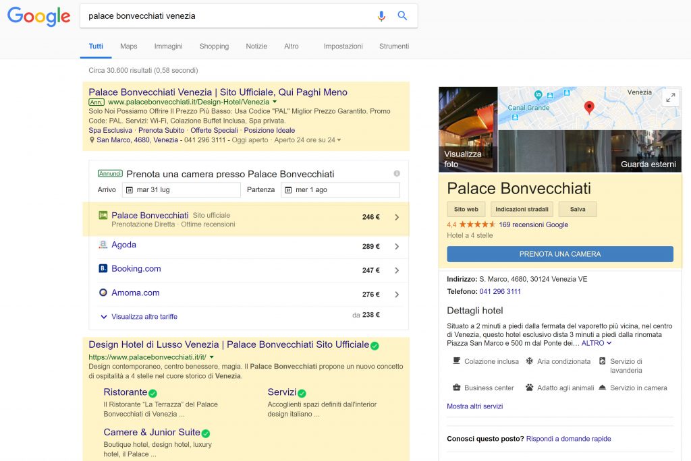Click the location pin beside San Marco address
The height and width of the screenshot is (461, 691).
pyautogui.click(x=92, y=140)
